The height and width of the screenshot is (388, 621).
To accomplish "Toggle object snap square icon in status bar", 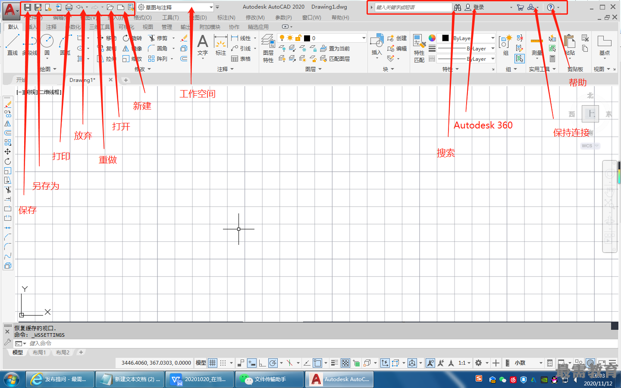I will coord(317,363).
